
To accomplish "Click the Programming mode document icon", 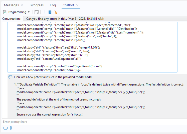I will (x=5, y=12).
